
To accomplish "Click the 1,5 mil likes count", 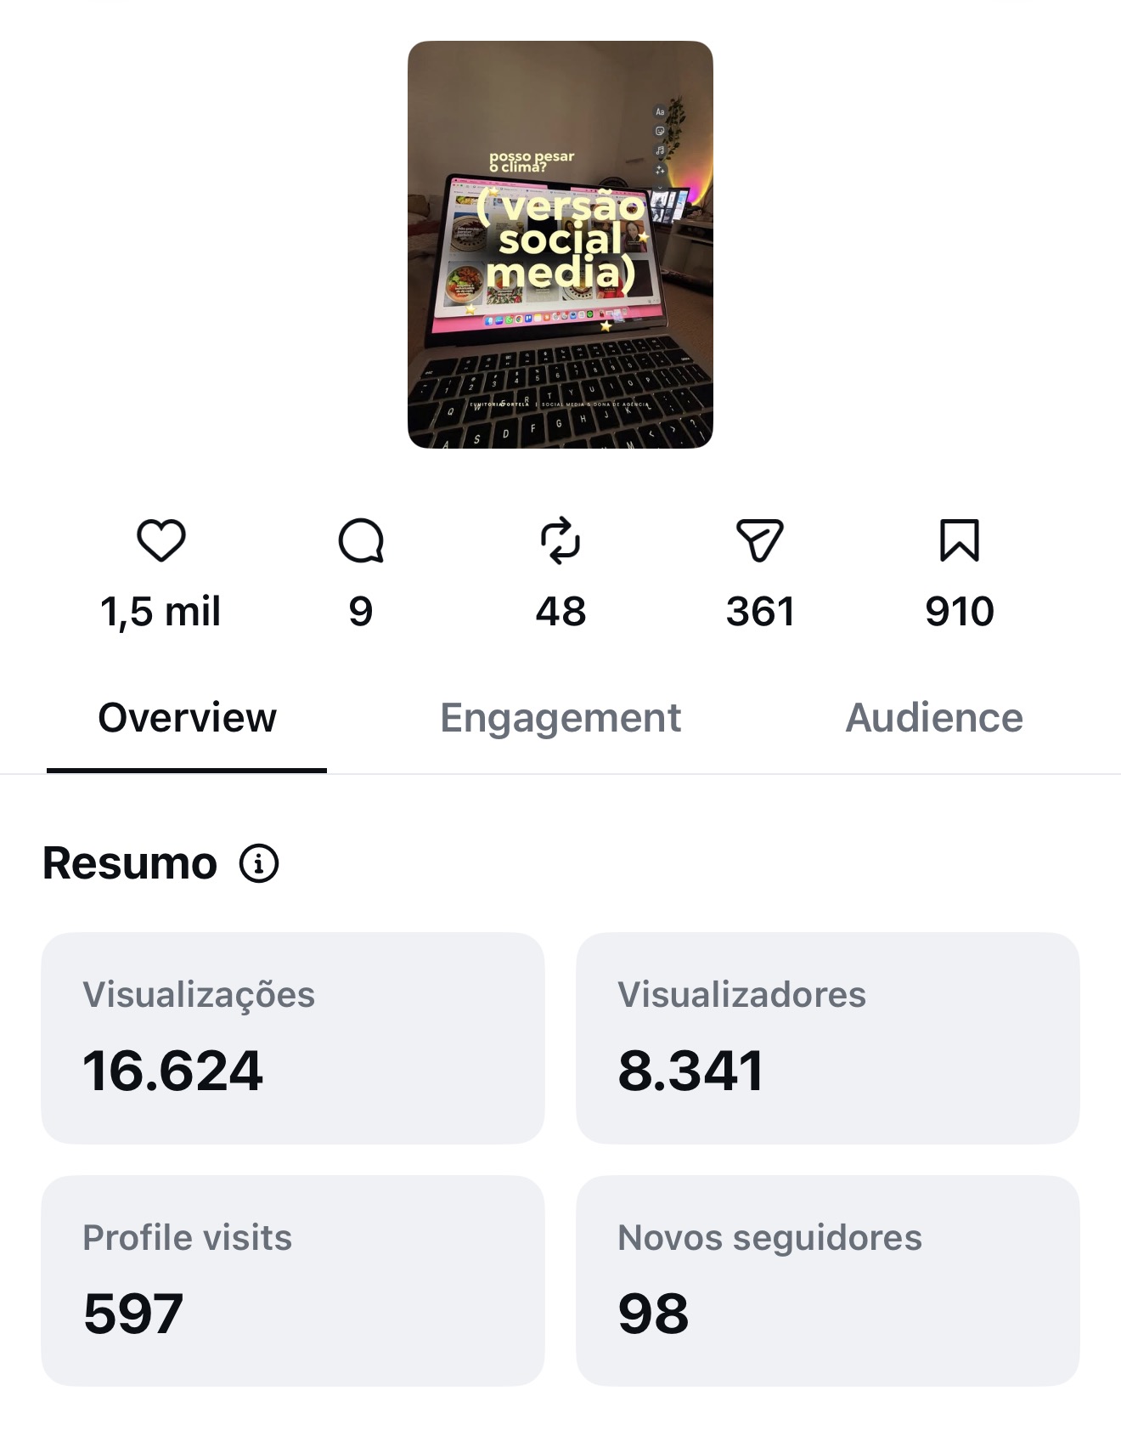I will point(161,612).
